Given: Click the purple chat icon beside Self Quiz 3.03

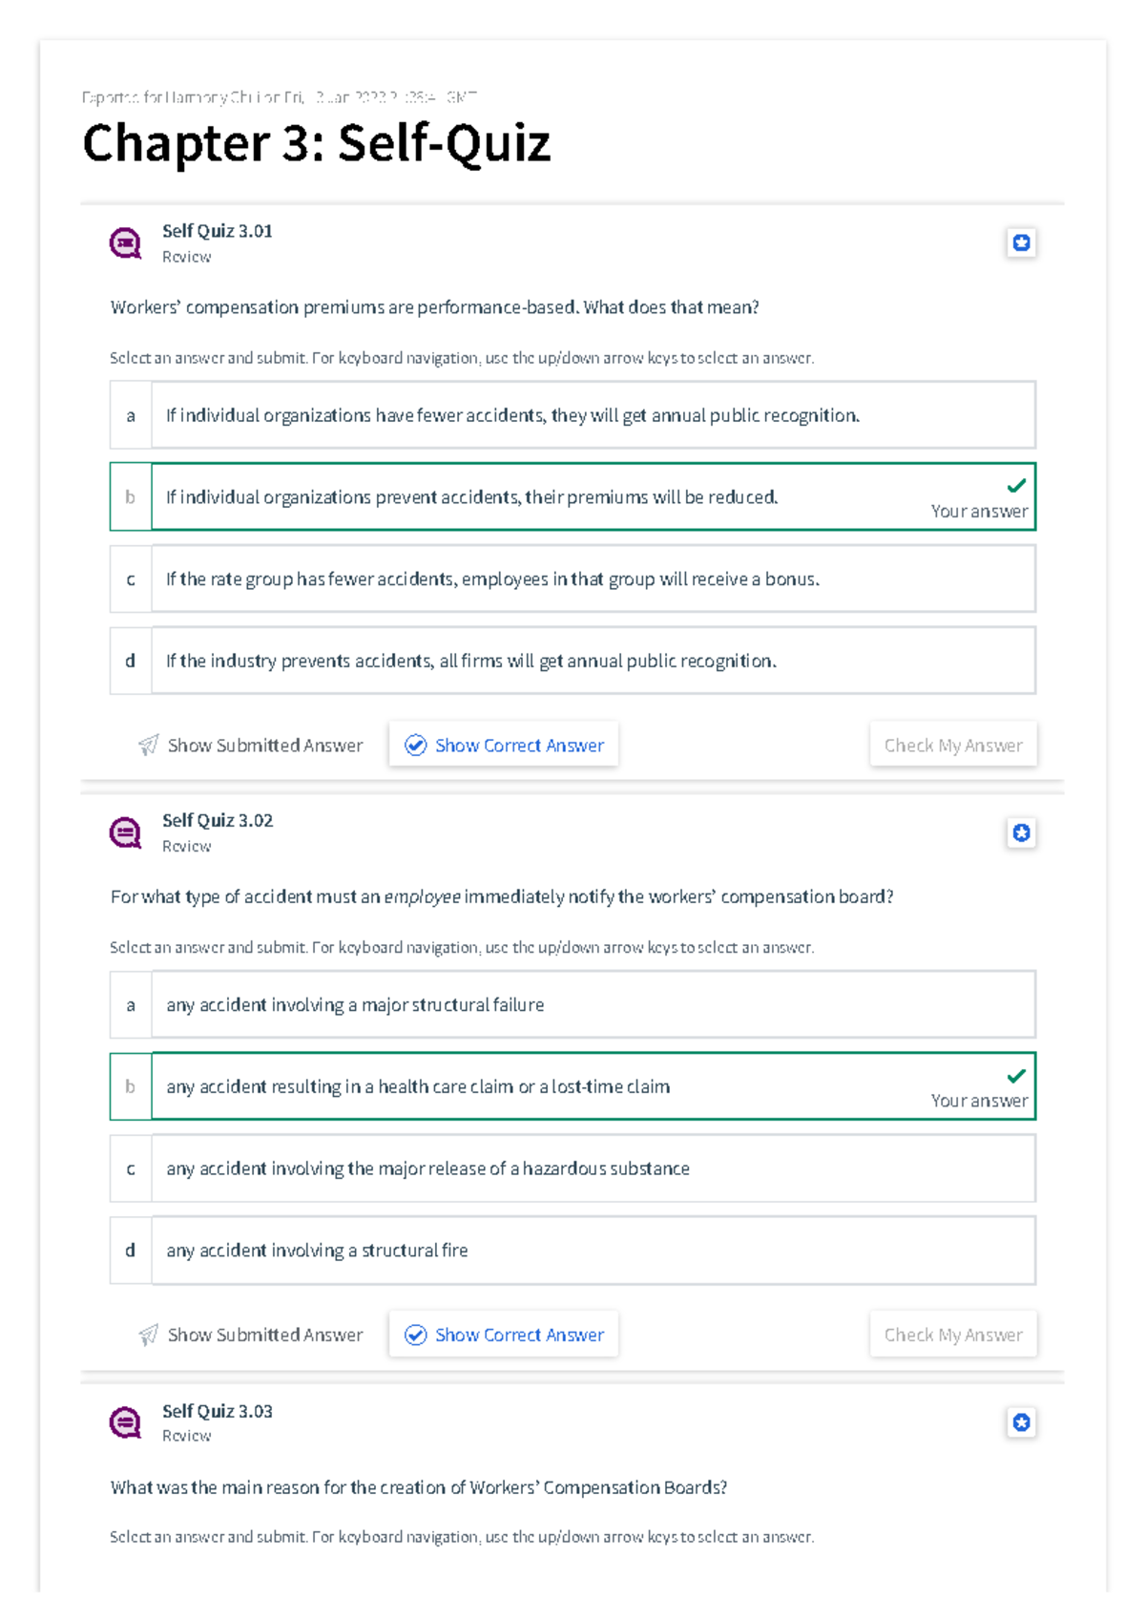Looking at the screenshot, I should [125, 1423].
